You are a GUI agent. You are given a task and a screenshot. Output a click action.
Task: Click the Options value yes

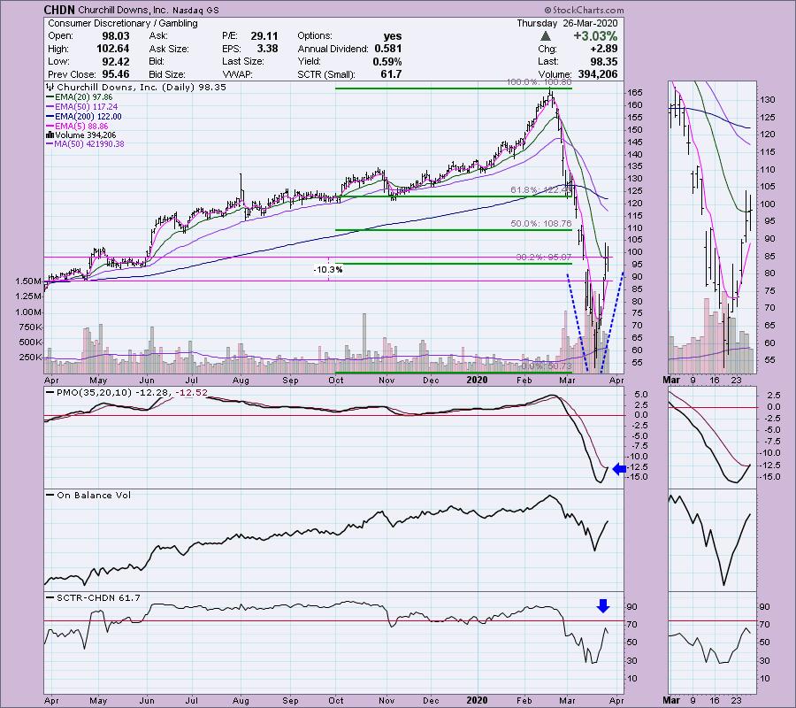[x=393, y=36]
